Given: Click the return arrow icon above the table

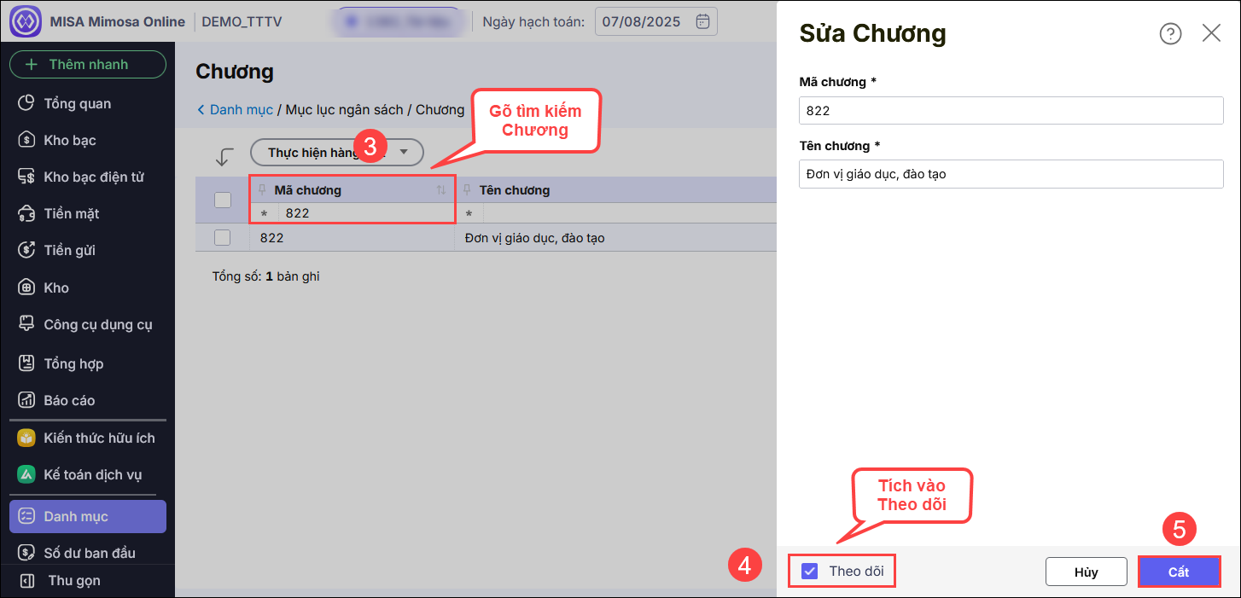Looking at the screenshot, I should click(224, 155).
